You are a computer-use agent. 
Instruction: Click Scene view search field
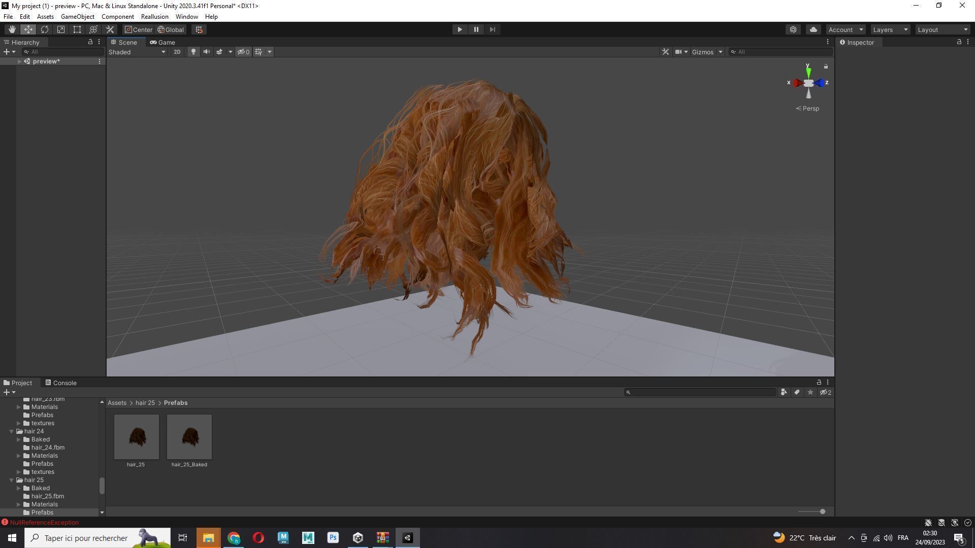[x=781, y=52]
